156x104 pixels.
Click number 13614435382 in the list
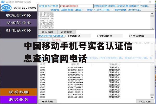coord(46,15)
